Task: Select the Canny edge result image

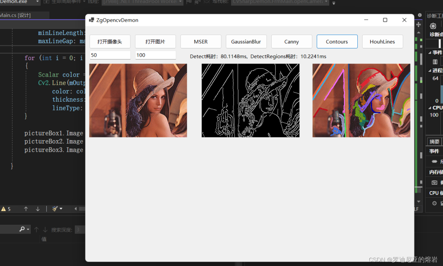Action: [250, 100]
